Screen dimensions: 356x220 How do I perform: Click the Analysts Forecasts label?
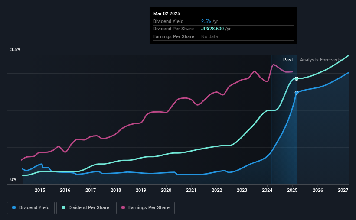pos(320,60)
